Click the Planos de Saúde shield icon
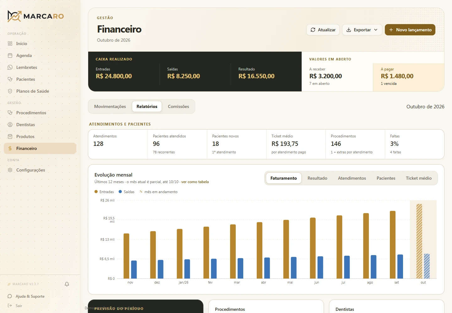452x313 pixels. [x=10, y=91]
